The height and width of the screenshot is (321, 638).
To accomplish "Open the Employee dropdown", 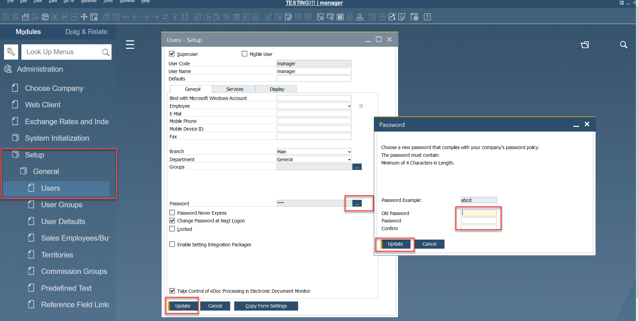I will [x=349, y=106].
